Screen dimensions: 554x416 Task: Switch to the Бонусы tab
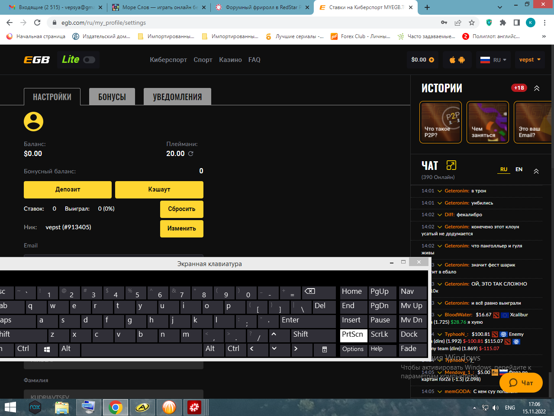pyautogui.click(x=112, y=97)
